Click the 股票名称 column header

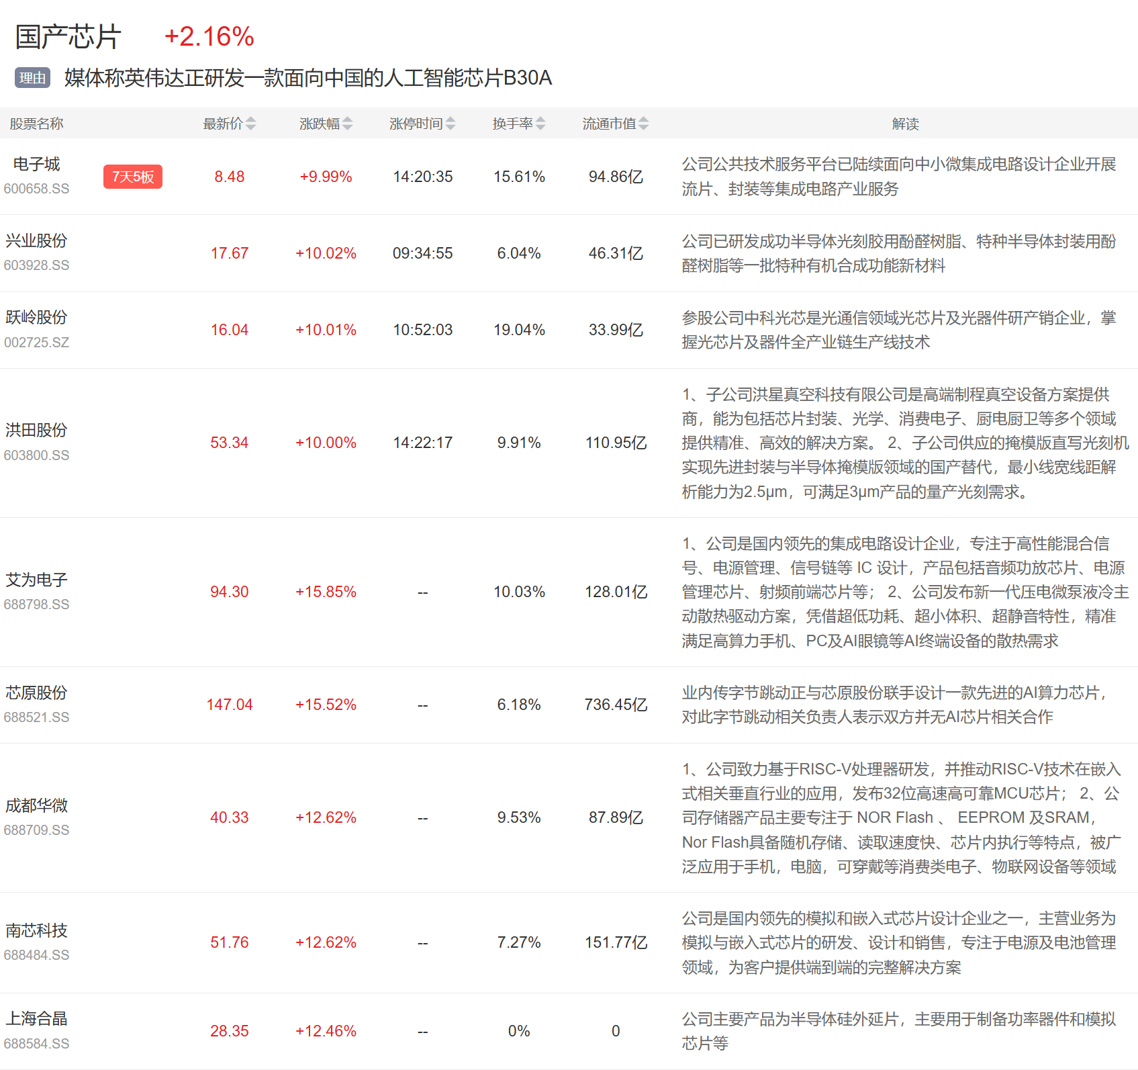pos(36,124)
